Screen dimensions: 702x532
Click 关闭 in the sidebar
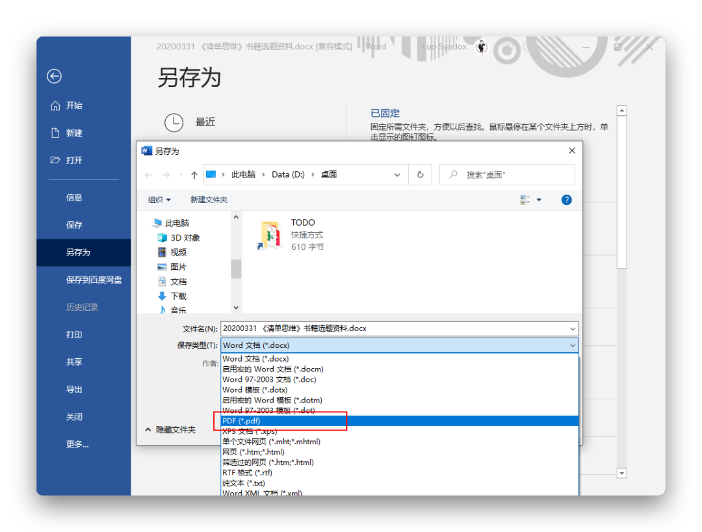[x=74, y=417]
